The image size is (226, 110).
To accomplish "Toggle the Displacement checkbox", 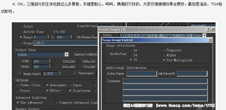I will tap(70, 90).
